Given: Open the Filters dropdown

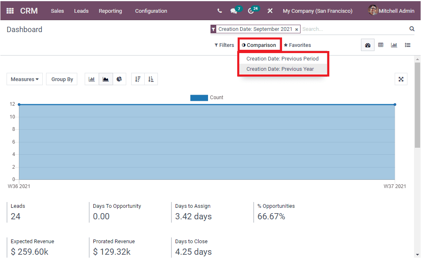Looking at the screenshot, I should coord(224,45).
